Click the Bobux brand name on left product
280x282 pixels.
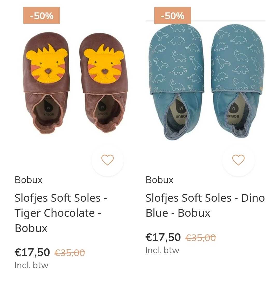coord(28,180)
